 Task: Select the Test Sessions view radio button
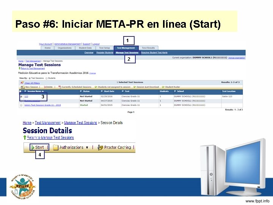tap(30, 78)
